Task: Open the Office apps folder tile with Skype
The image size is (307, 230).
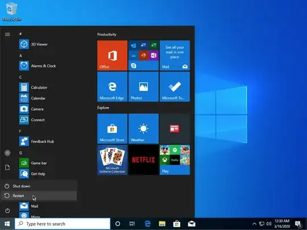Action: coord(143,55)
